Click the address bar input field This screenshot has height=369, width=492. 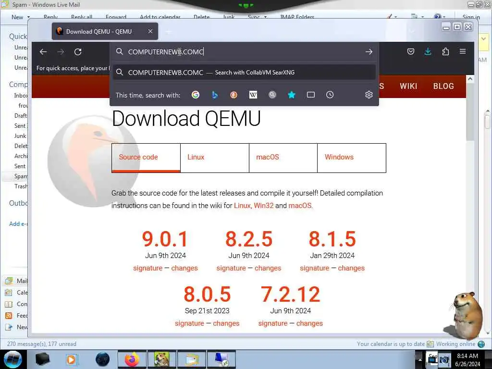[244, 52]
